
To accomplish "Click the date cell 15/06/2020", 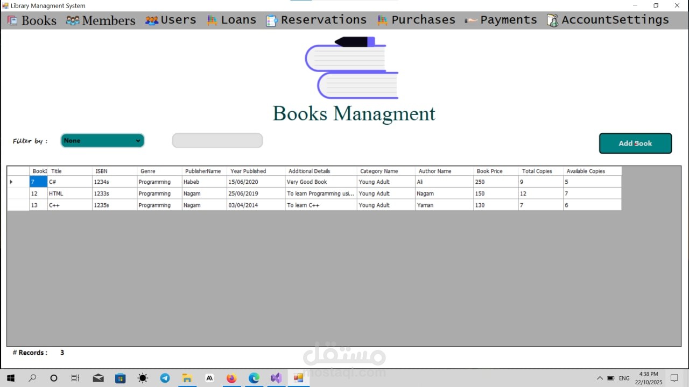I will click(x=256, y=182).
